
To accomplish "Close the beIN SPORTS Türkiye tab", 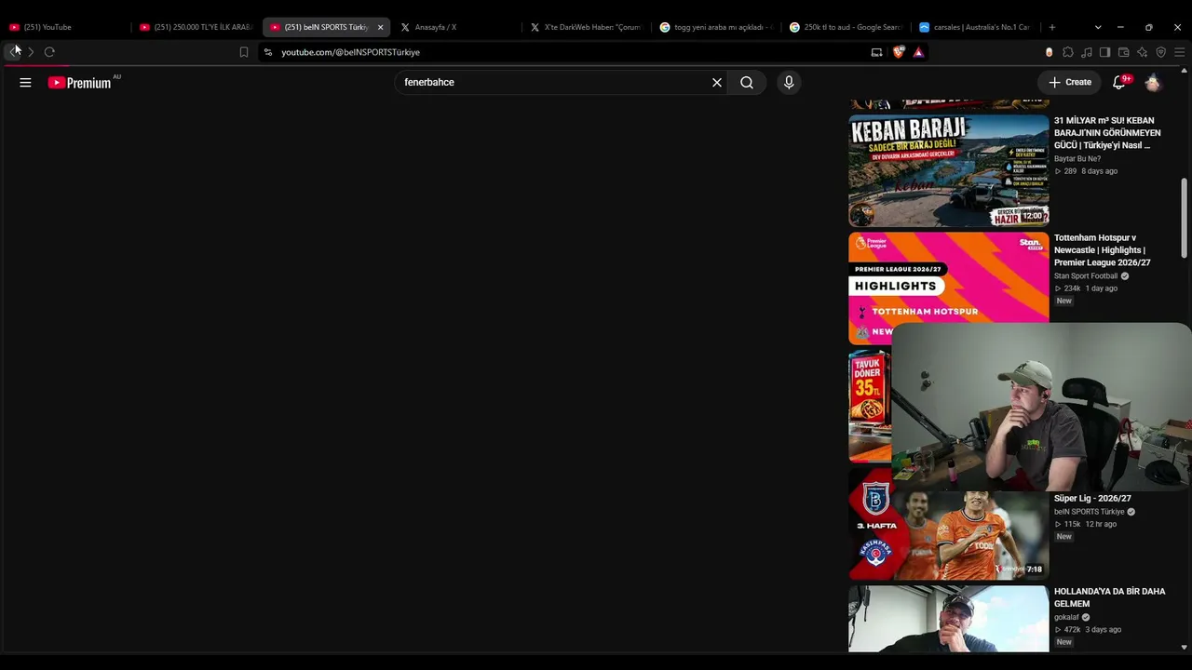I will (x=380, y=27).
